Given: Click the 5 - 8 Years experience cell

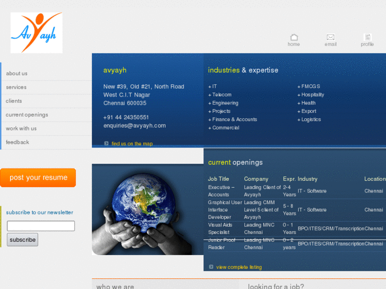Looking at the screenshot, I should click(x=289, y=210).
